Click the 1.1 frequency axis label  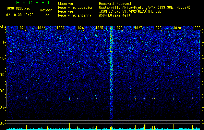(x=3, y=42)
